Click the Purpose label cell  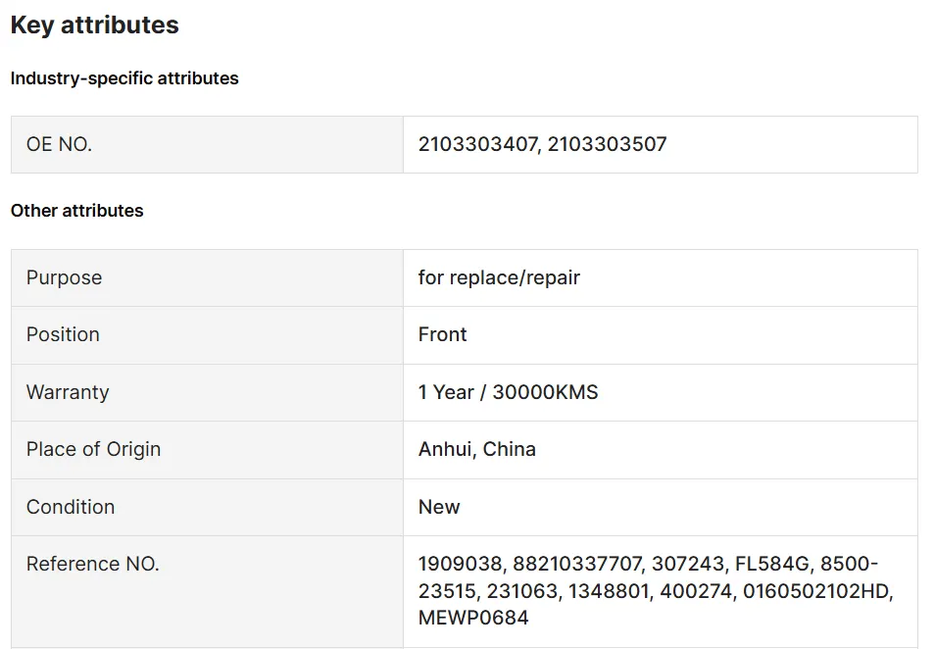coord(64,277)
